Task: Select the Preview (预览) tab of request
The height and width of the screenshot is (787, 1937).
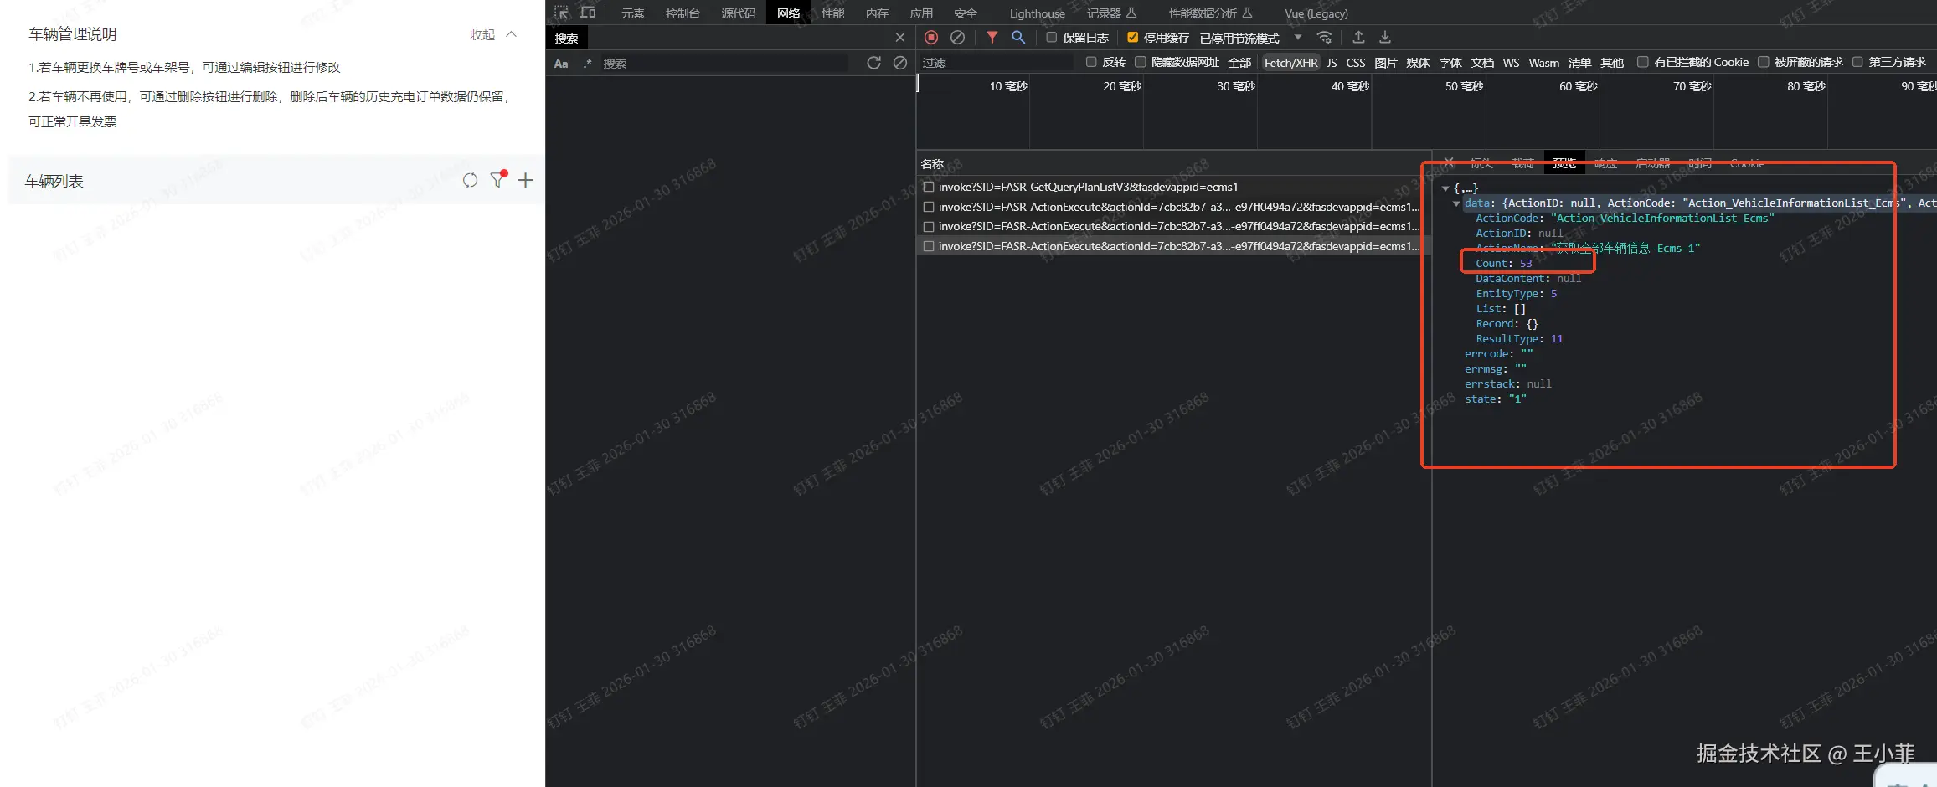Action: (1564, 163)
